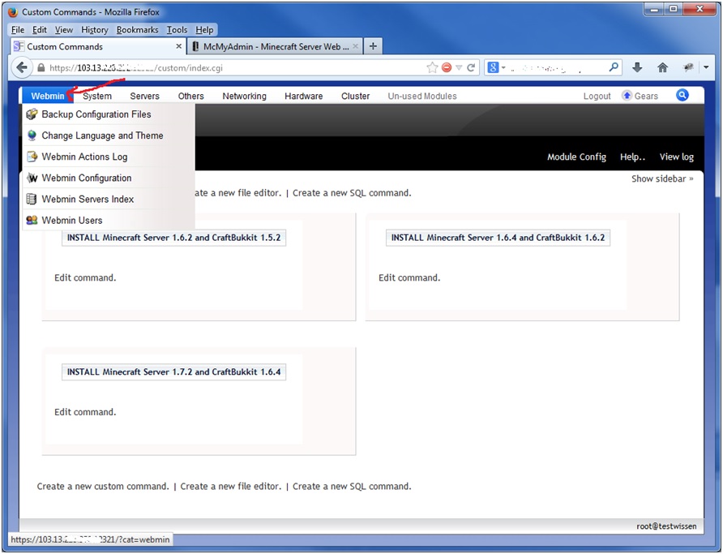The width and height of the screenshot is (723, 554).
Task: Open Firefox Edit menu
Action: coord(40,30)
